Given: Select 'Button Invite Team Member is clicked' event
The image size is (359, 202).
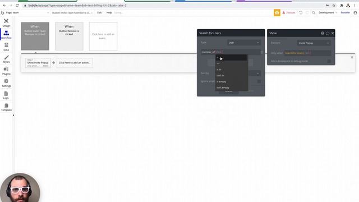Looking at the screenshot, I should 35,36.
